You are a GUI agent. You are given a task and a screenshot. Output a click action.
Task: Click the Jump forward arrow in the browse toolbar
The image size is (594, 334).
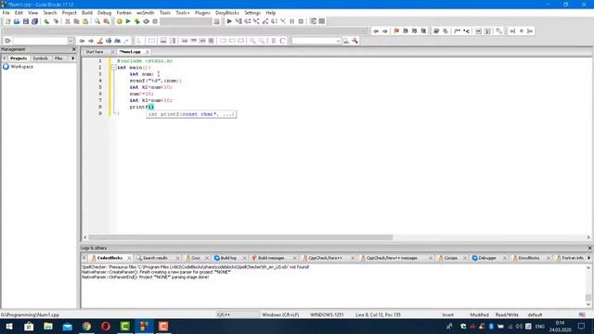(x=385, y=31)
